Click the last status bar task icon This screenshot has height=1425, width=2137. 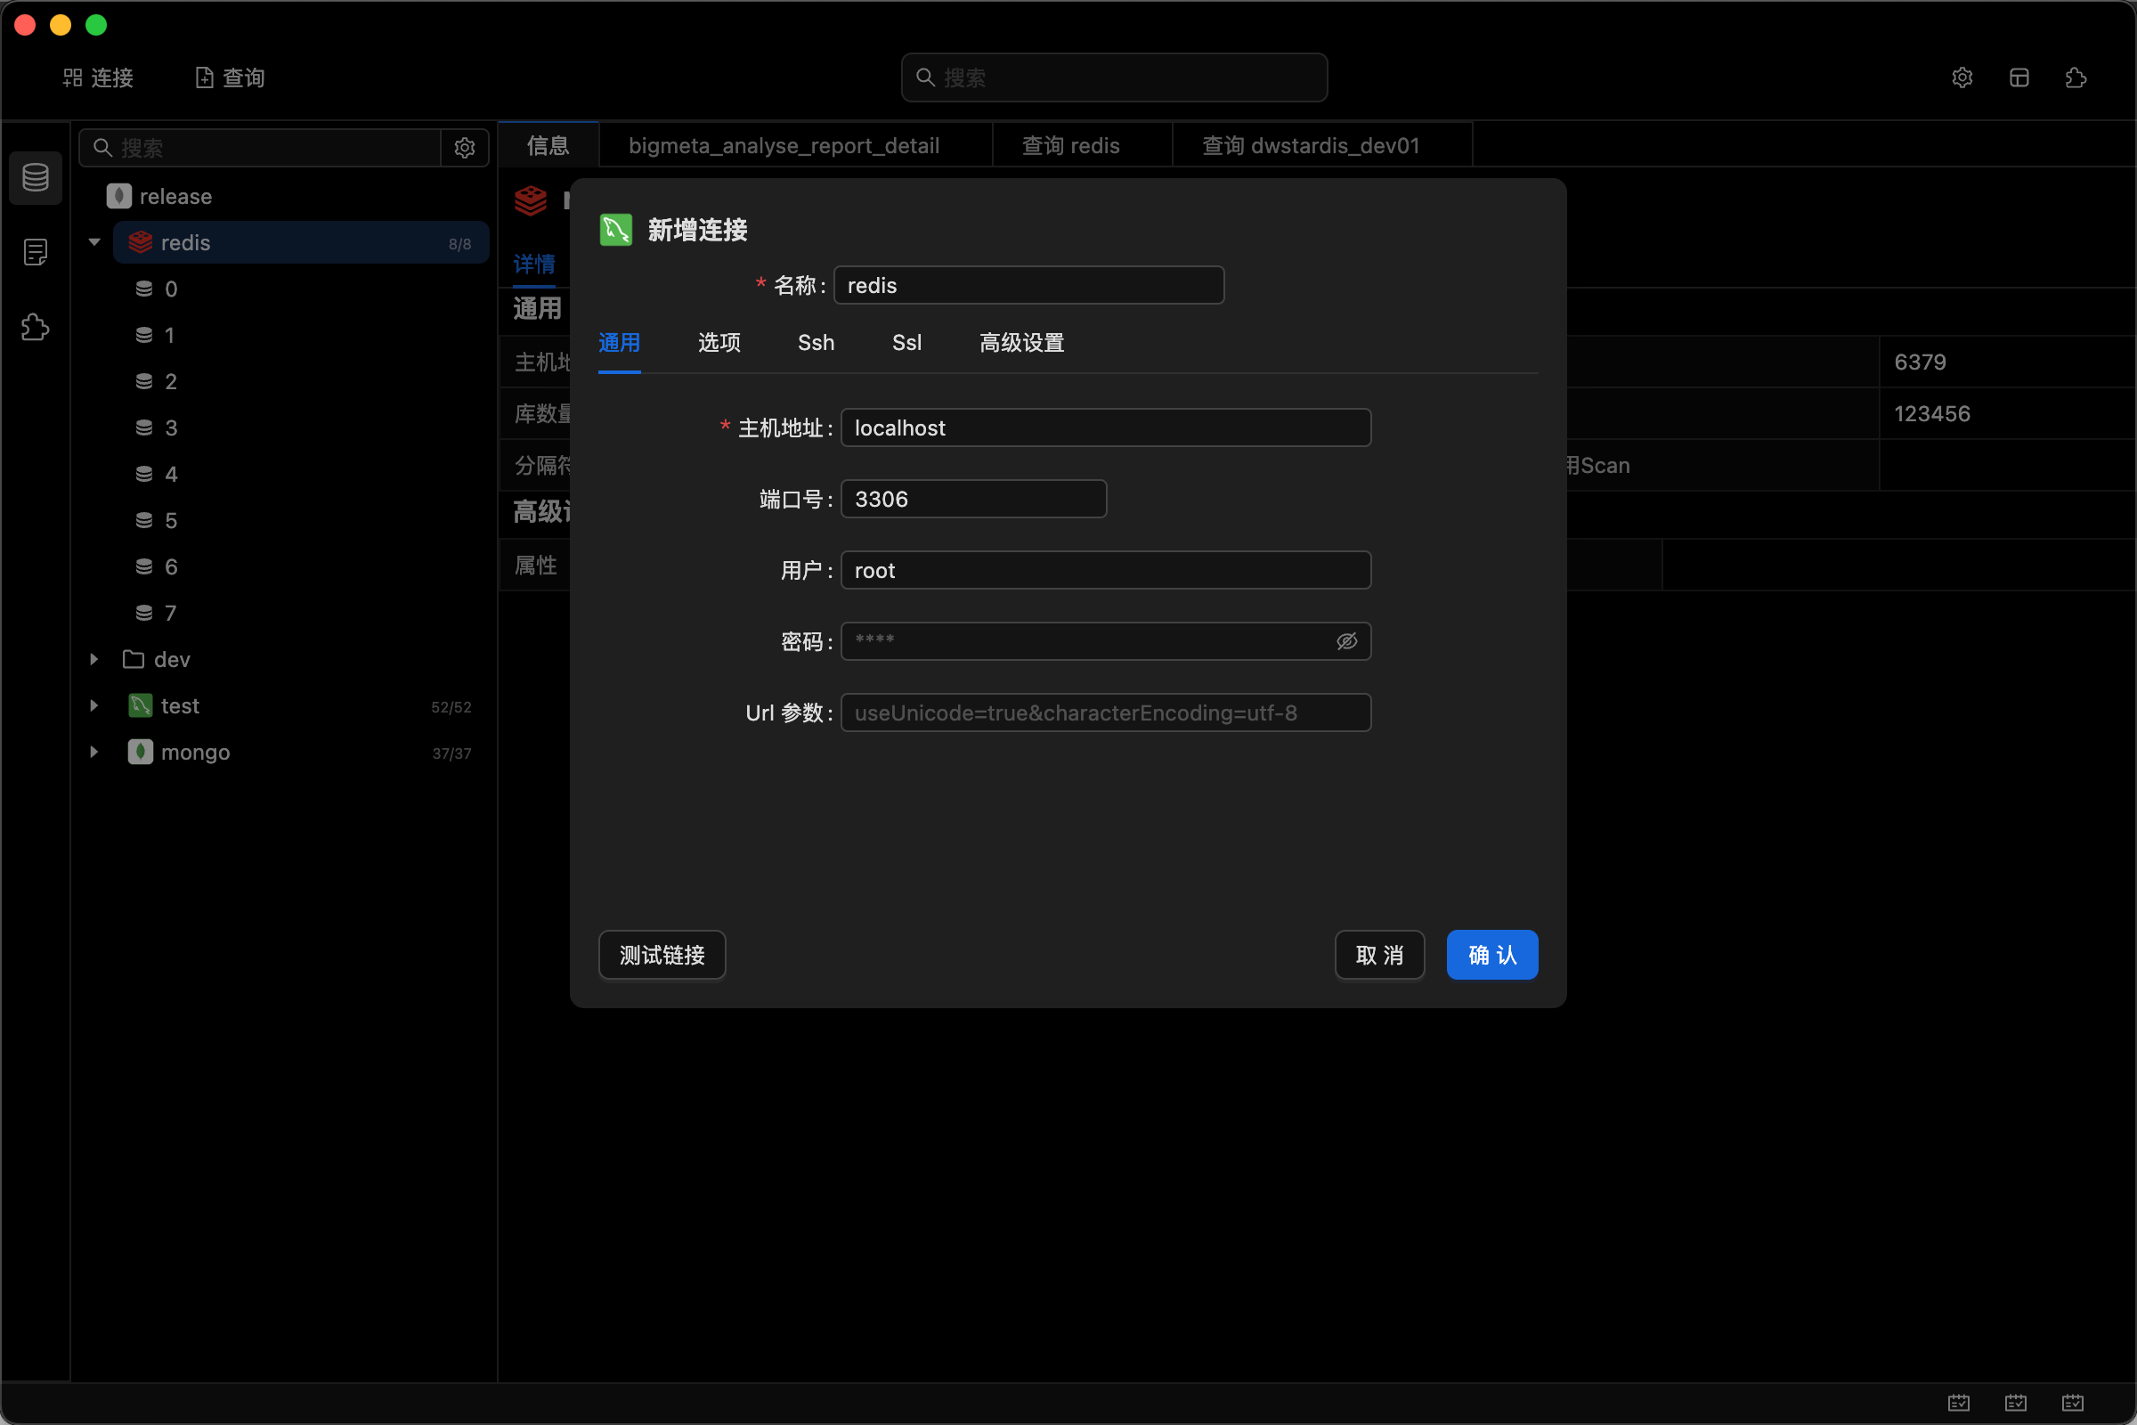2073,1402
